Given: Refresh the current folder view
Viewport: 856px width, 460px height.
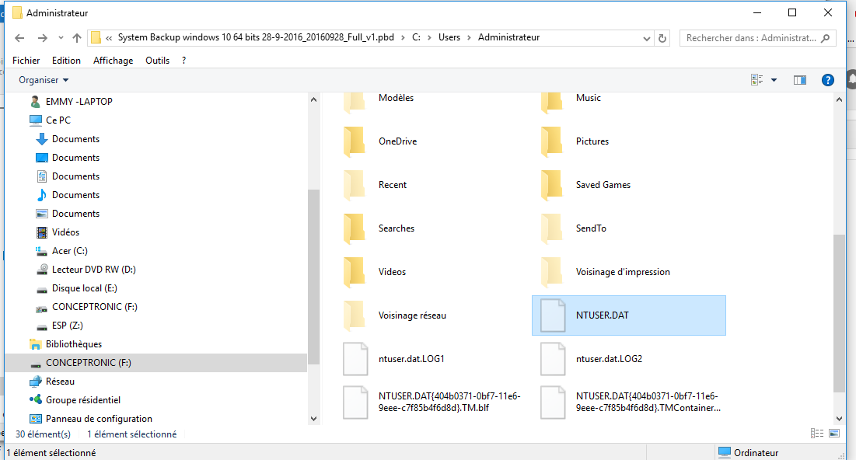Looking at the screenshot, I should click(662, 38).
